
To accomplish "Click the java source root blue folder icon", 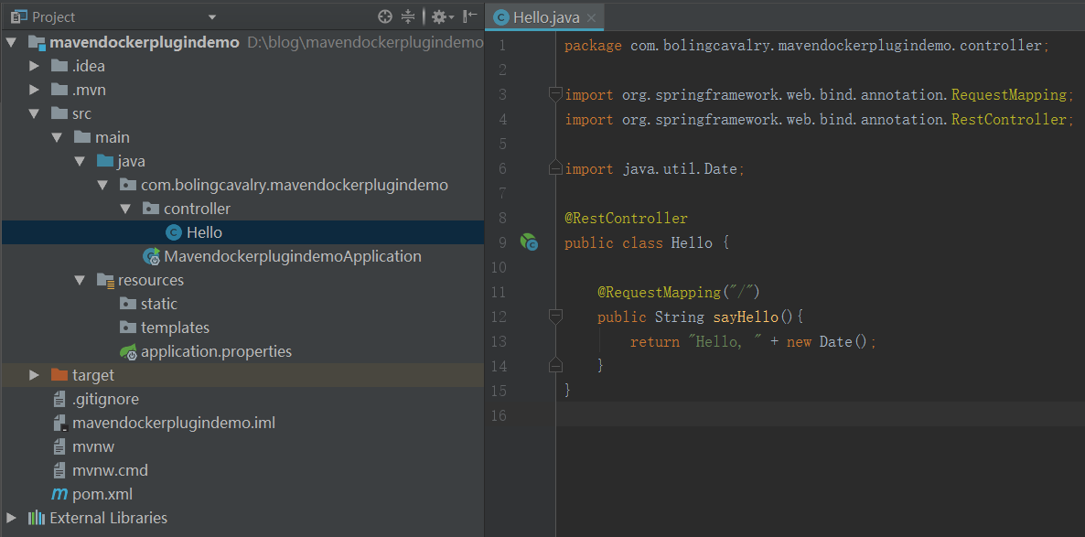I will pos(105,161).
